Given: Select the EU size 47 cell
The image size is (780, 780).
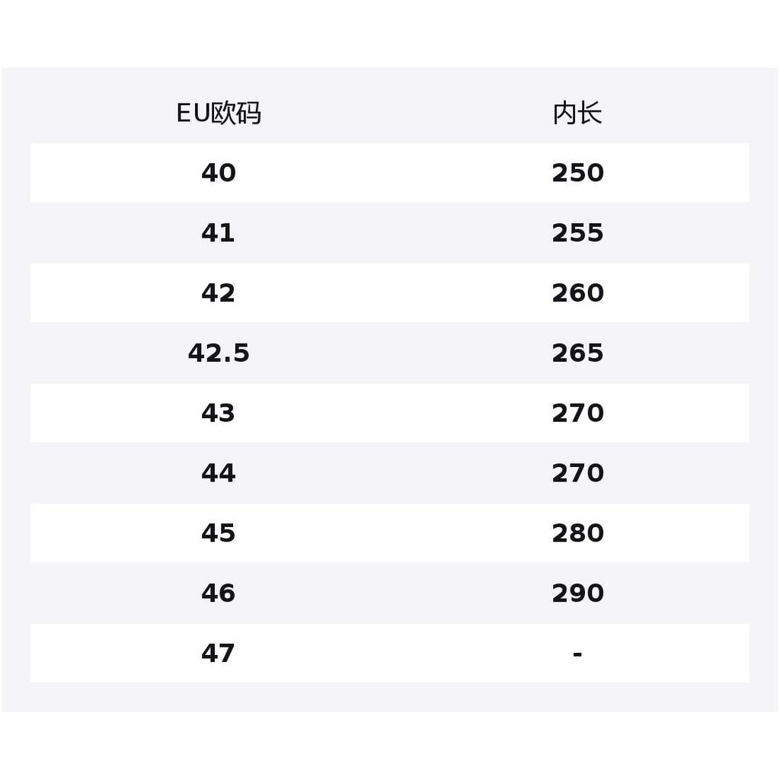Looking at the screenshot, I should pos(219,654).
